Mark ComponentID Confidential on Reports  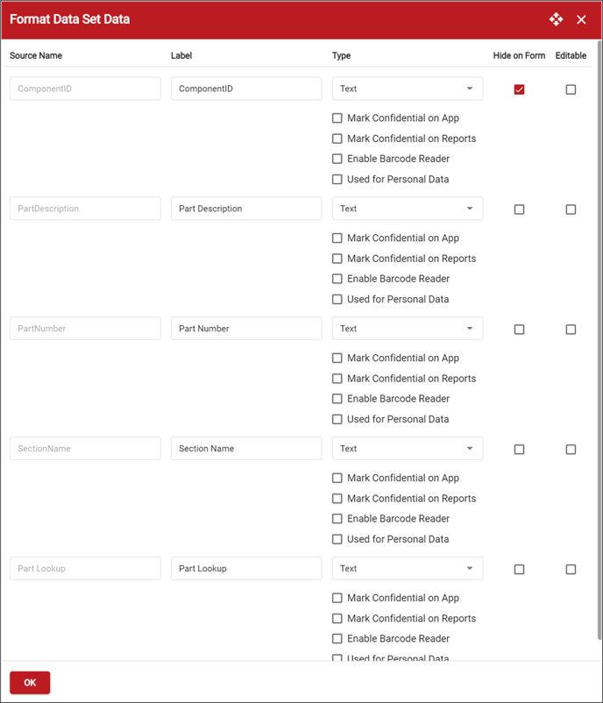coord(337,138)
